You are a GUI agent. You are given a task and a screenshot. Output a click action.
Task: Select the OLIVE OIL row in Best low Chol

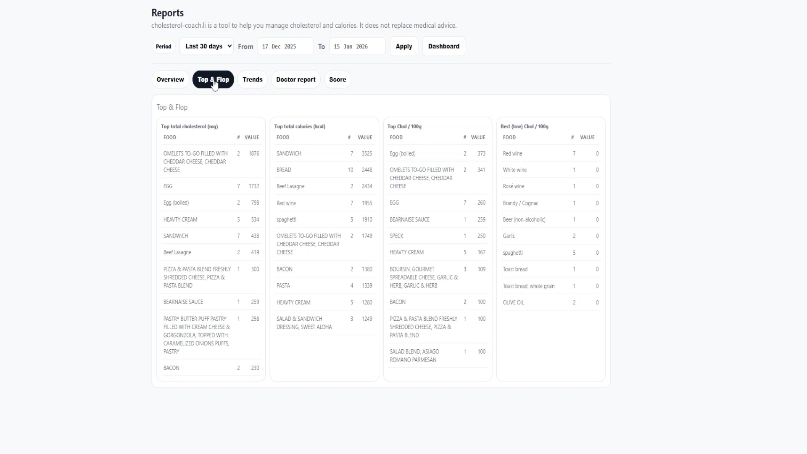coord(550,302)
